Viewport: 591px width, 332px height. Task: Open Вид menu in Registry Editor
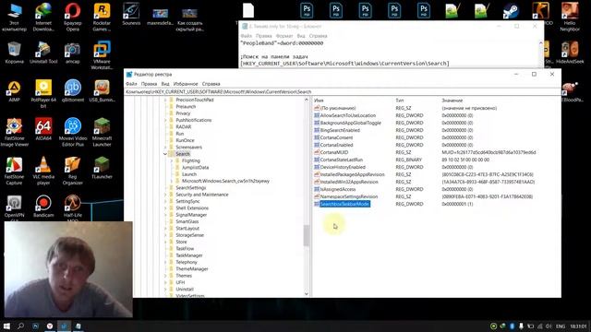[165, 84]
